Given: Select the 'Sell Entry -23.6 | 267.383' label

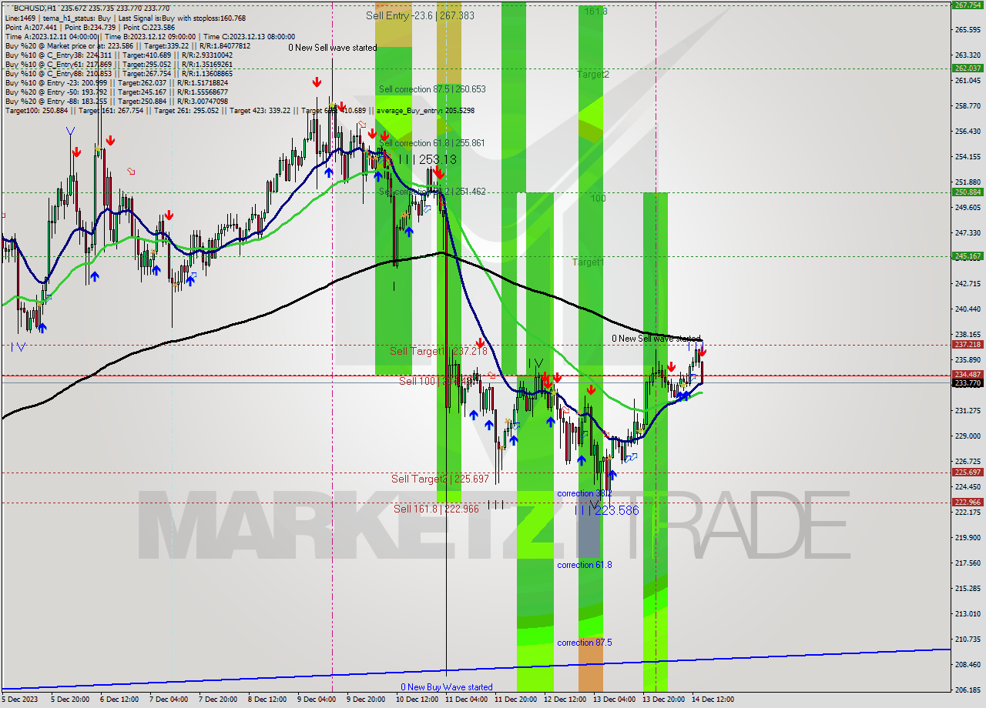Looking at the screenshot, I should pyautogui.click(x=420, y=15).
